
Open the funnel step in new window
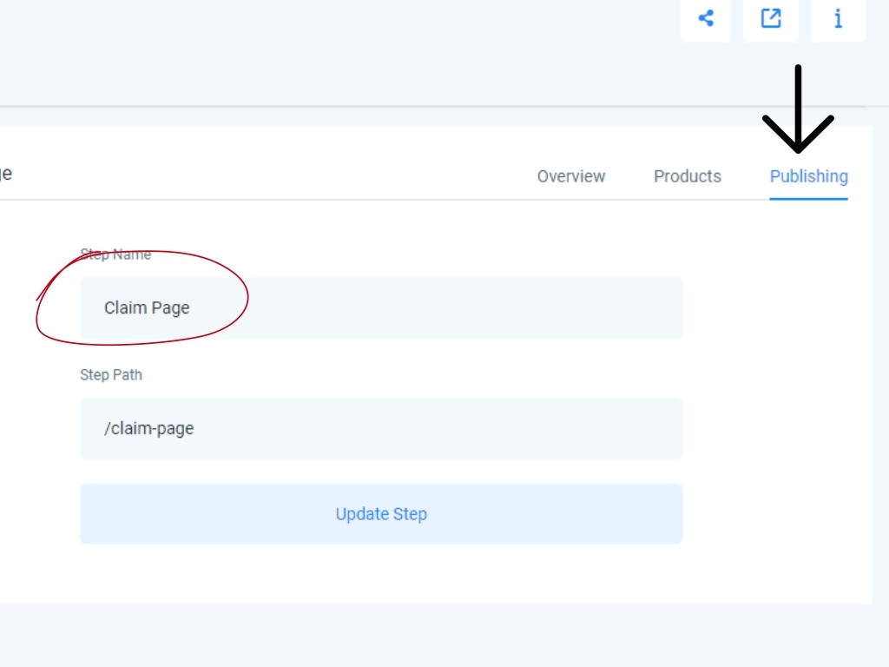click(770, 18)
